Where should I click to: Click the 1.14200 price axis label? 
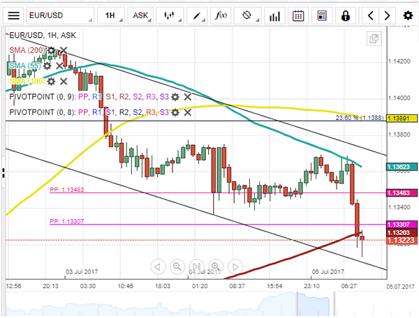[399, 61]
